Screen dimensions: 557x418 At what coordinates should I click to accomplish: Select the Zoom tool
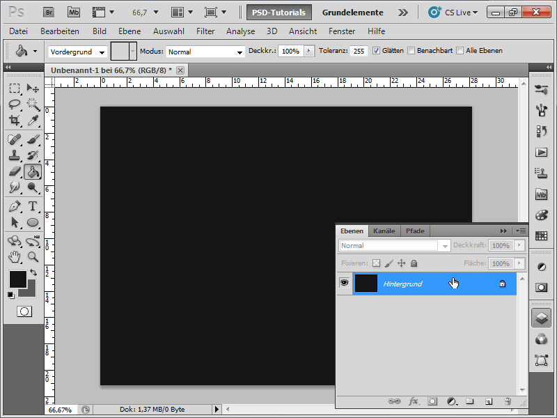tap(33, 257)
